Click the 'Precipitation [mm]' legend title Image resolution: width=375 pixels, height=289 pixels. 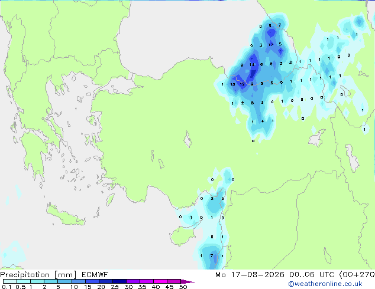[38, 275]
